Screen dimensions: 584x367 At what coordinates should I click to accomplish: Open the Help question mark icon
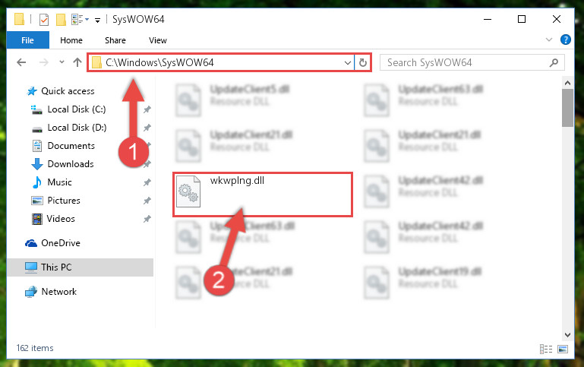(565, 40)
